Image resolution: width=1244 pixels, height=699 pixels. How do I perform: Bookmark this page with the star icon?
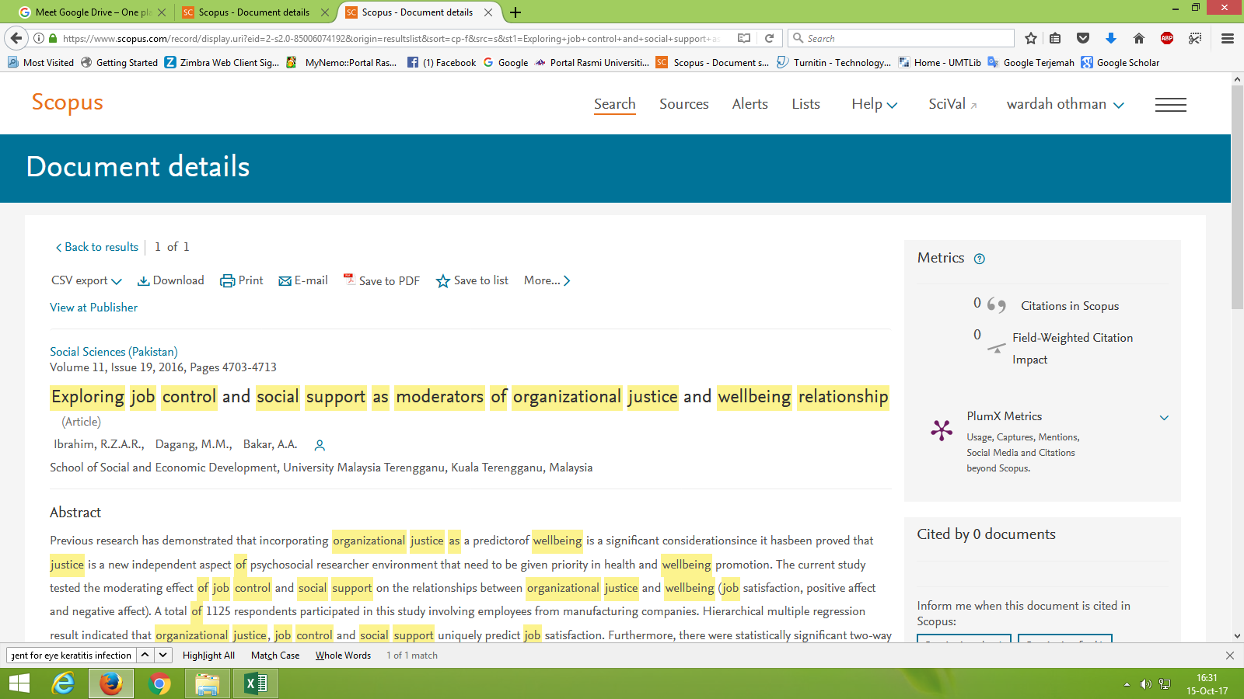point(1031,38)
